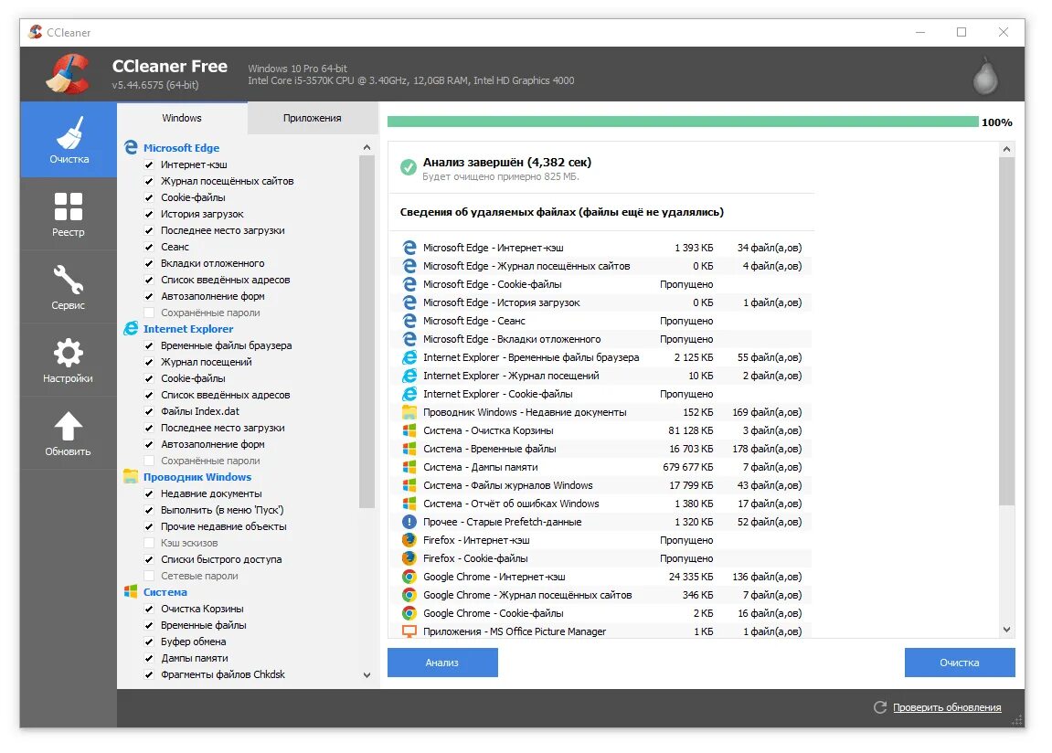Click Edge icon for Edge История загрузок result
This screenshot has height=753, width=1052.
(x=409, y=302)
